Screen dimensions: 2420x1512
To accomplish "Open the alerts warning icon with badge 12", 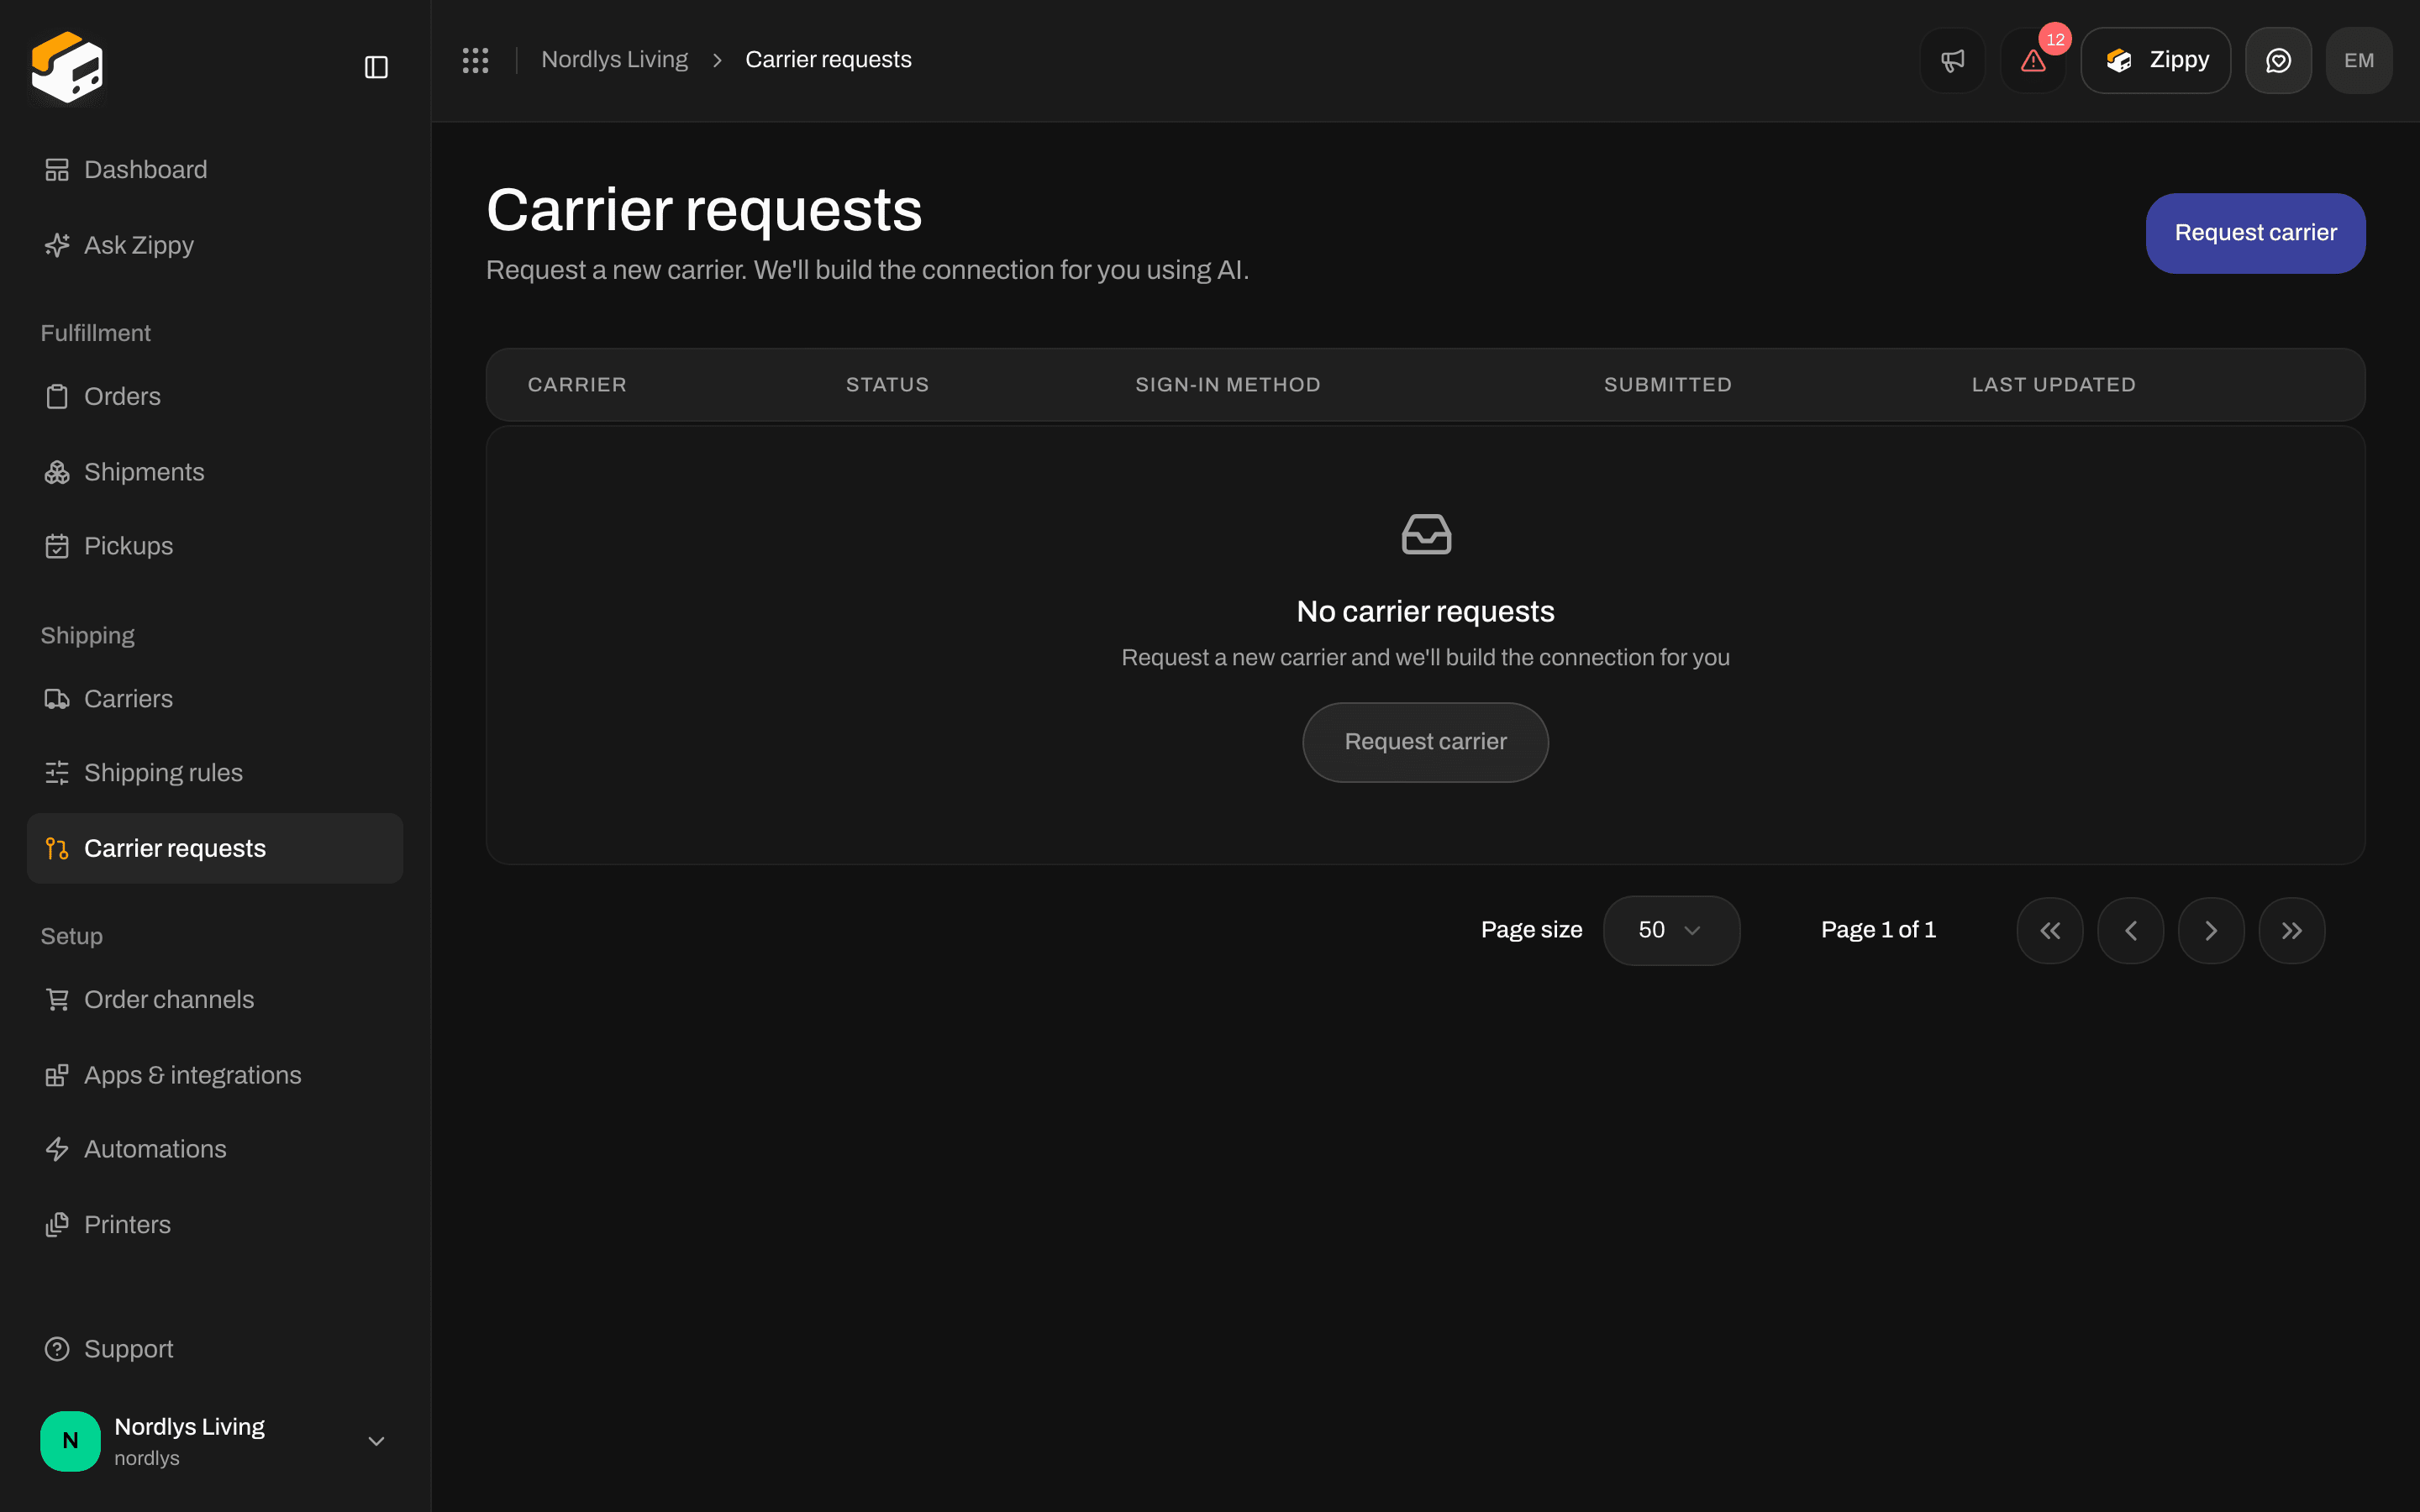I will click(2033, 60).
